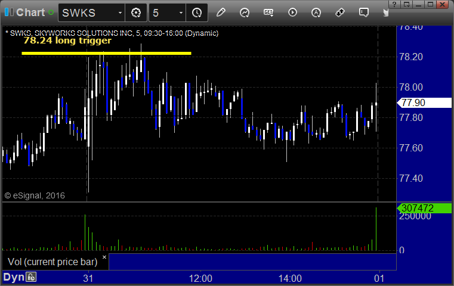Expand the interval dropdown arrow beside 5
The width and height of the screenshot is (454, 286).
181,13
